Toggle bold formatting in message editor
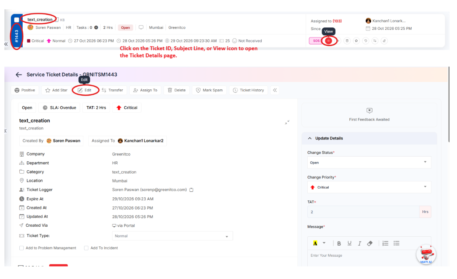Image resolution: width=457 pixels, height=279 pixels. click(x=339, y=243)
